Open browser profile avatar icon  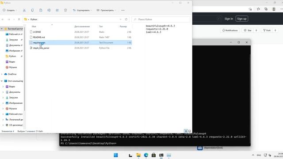tap(274, 9)
